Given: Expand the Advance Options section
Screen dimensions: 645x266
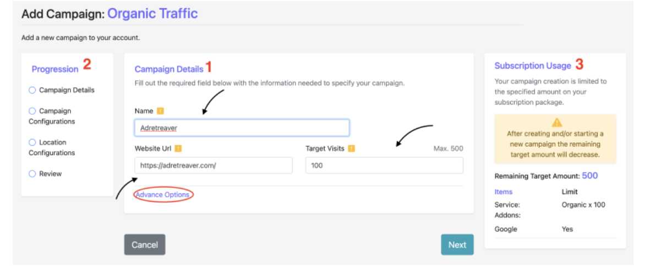Looking at the screenshot, I should click(163, 195).
